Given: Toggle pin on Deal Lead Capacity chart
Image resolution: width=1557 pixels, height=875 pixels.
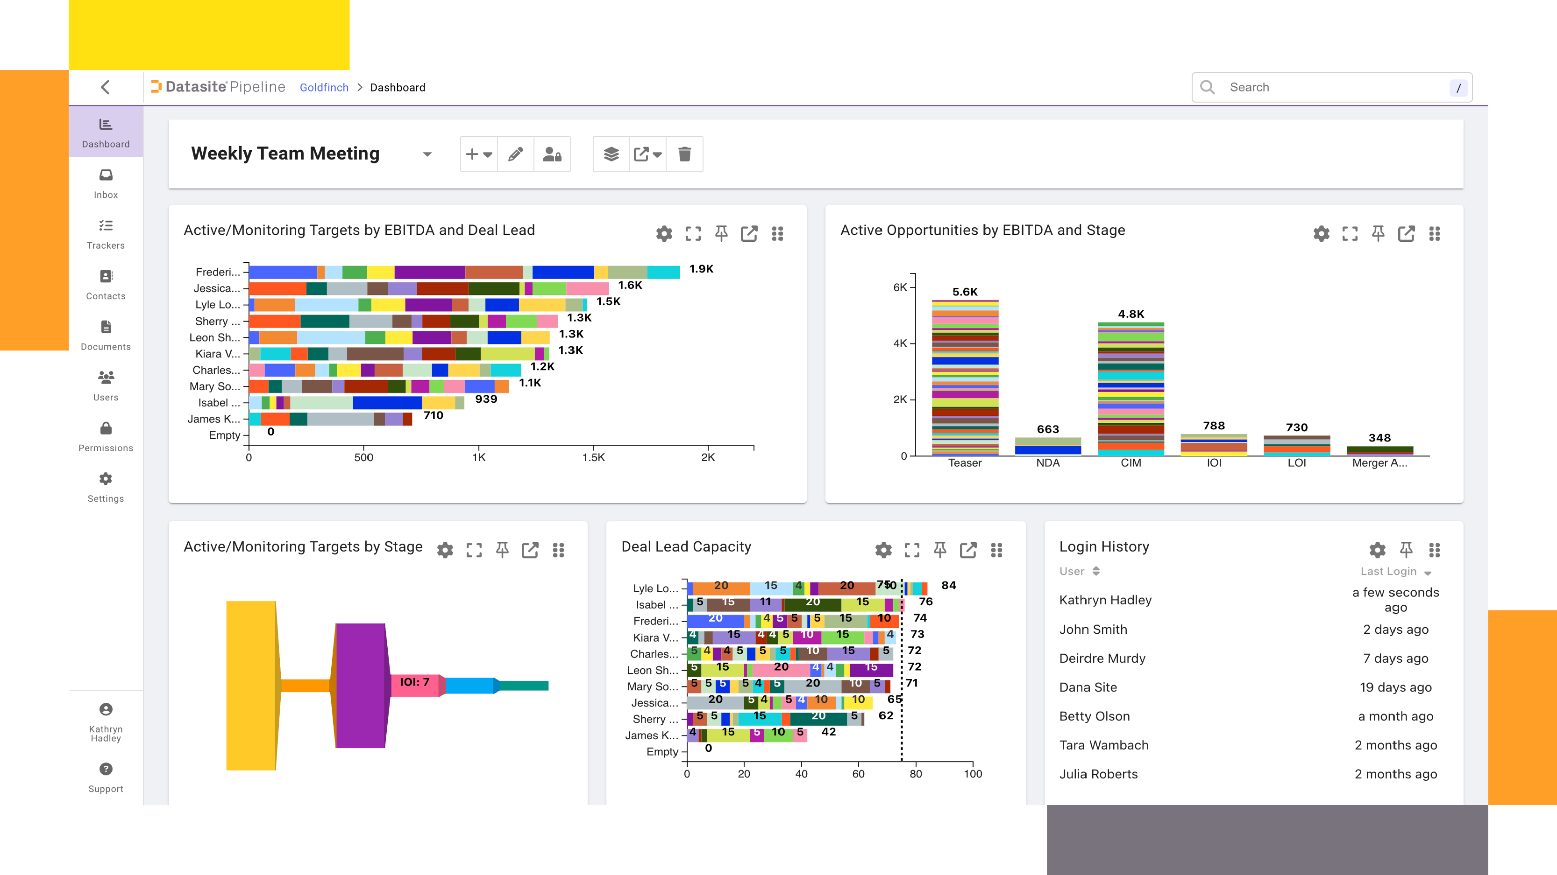Looking at the screenshot, I should pyautogui.click(x=939, y=549).
